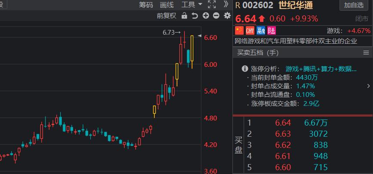Open 游戏+腾讯+算力+数据 limit-up analysis
Viewport: 373px width, 174px height.
321,69
